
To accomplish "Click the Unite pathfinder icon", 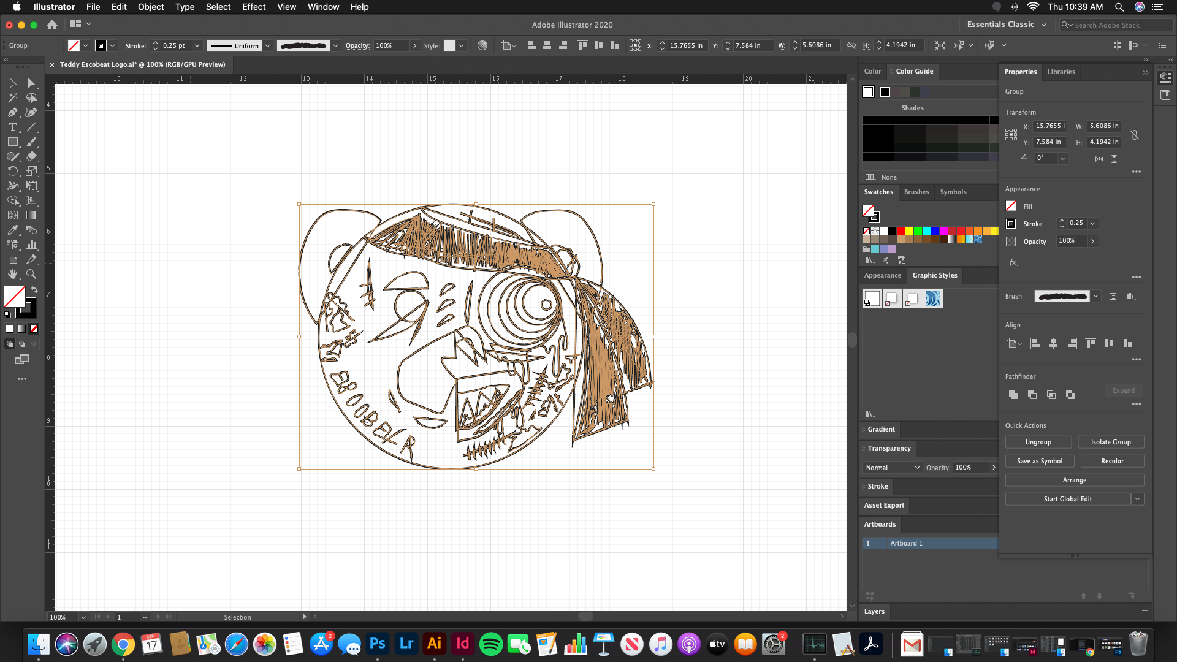I will point(1013,395).
